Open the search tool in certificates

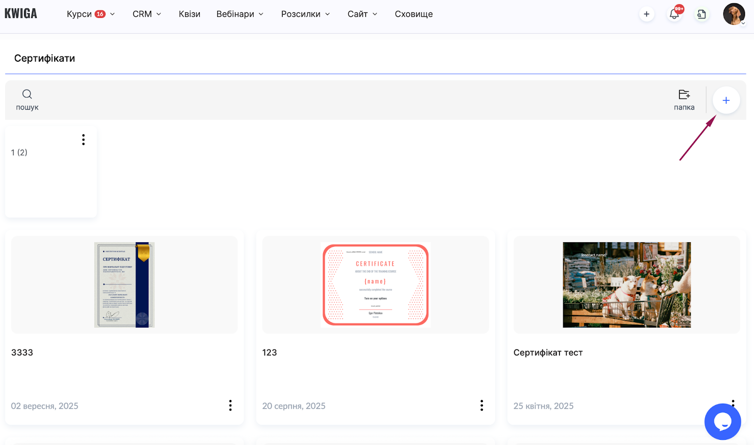tap(27, 100)
